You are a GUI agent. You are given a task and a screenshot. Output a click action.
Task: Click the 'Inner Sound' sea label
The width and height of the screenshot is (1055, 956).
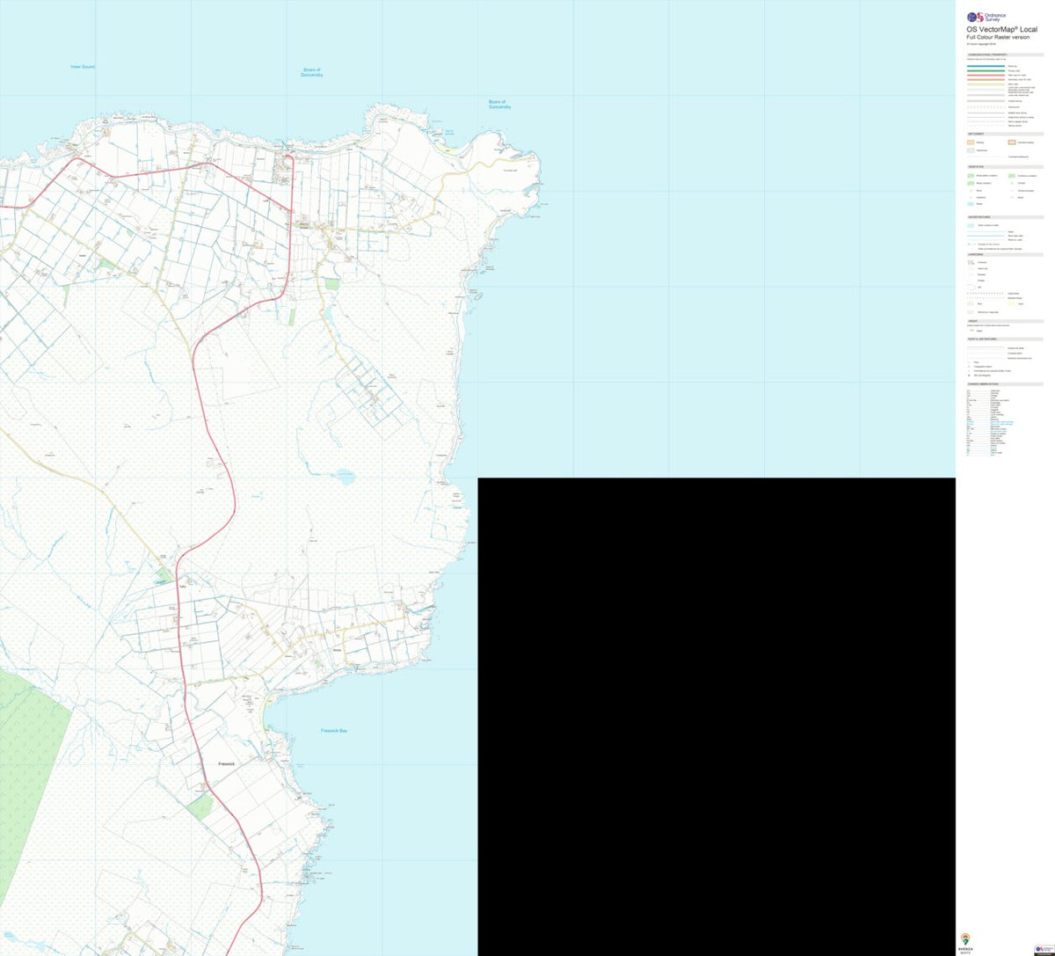coord(83,67)
